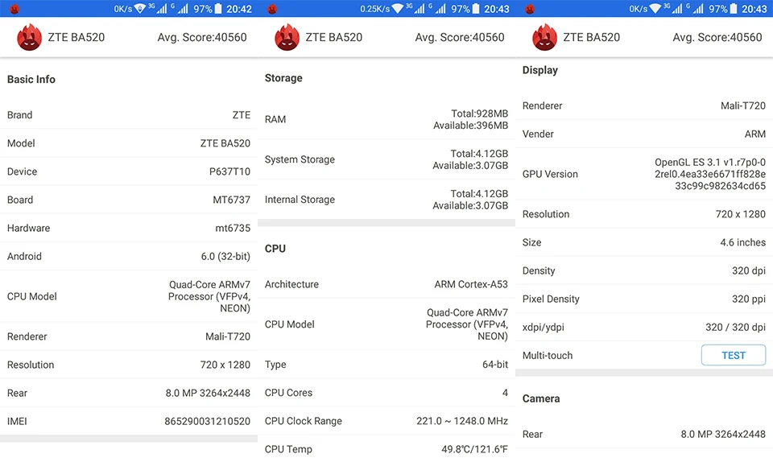This screenshot has width=773, height=458.
Task: Tap the 3G signal icon on Storage screen
Action: [415, 8]
